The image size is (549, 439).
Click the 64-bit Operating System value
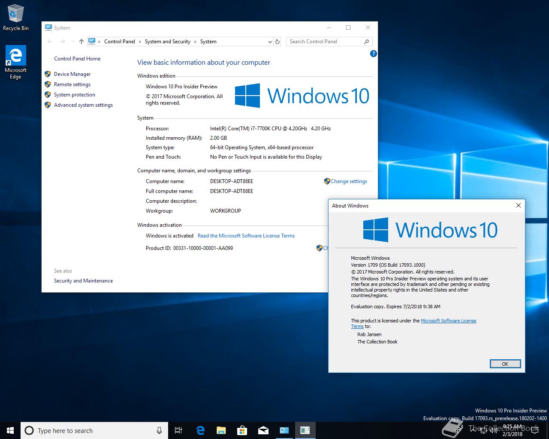262,147
